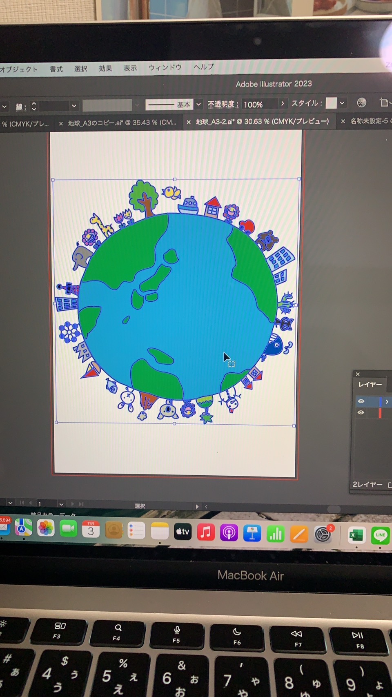Open Contacts from the Dock
Viewport: 392px width, 697px height.
click(x=114, y=530)
